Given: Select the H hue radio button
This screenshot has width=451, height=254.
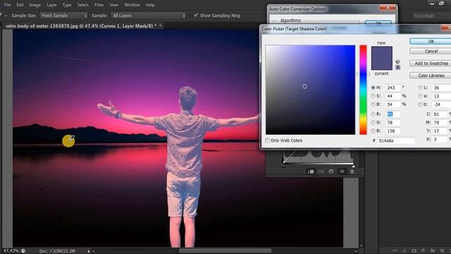Looking at the screenshot, I should pos(373,87).
